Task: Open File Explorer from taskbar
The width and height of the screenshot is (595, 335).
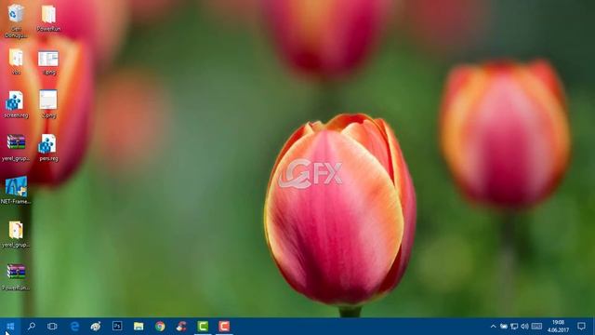Action: point(139,327)
